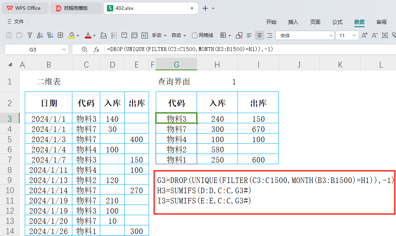Click the borders icon
This screenshot has height=236, width=396.
[x=223, y=35]
